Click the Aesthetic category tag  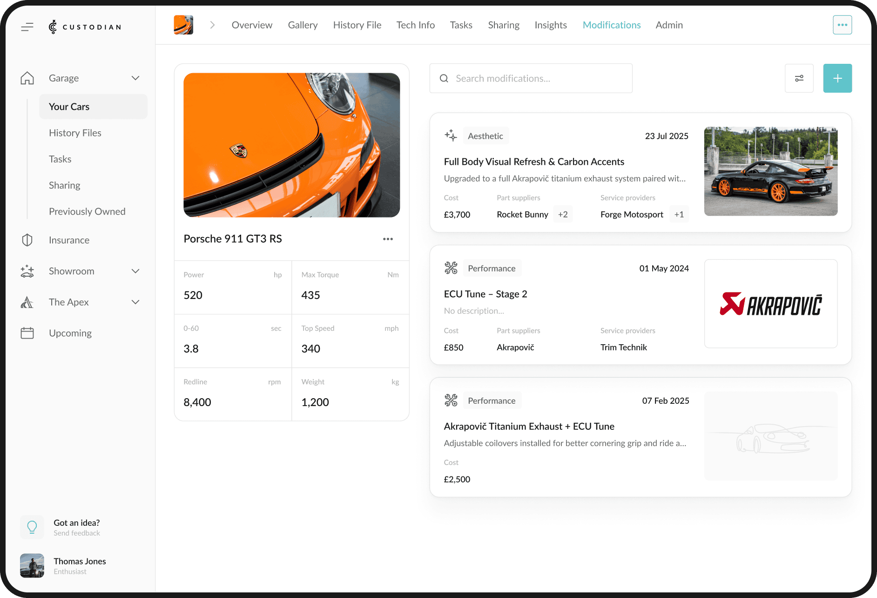(486, 136)
